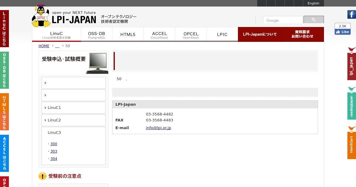
Task: Select phone number 03-3568-4482 text
Action: point(160,114)
